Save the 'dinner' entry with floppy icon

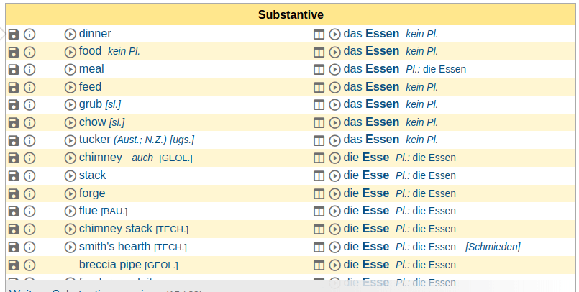(14, 34)
